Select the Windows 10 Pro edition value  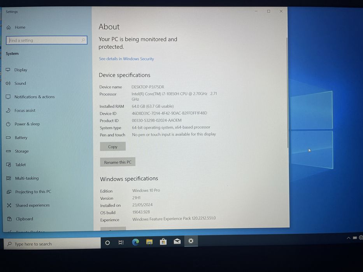(146, 190)
